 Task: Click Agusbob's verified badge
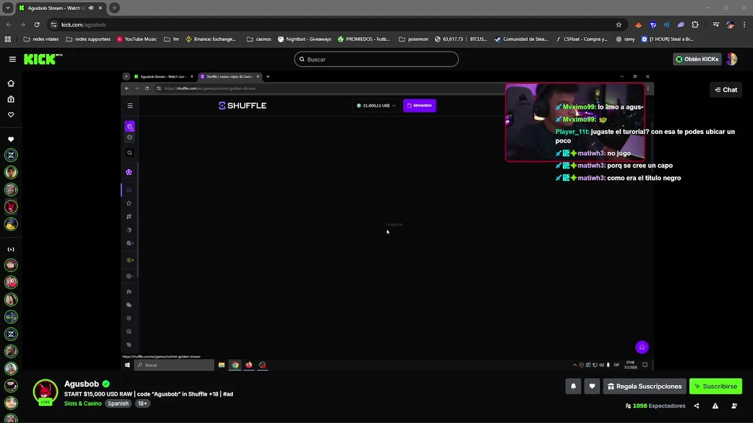pyautogui.click(x=106, y=384)
